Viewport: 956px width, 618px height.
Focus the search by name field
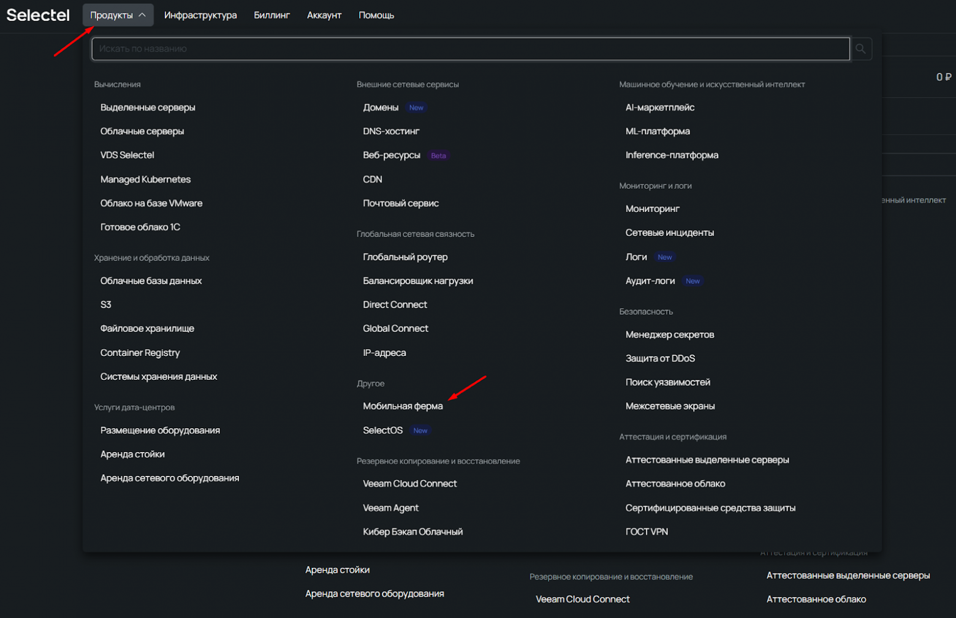click(x=470, y=49)
